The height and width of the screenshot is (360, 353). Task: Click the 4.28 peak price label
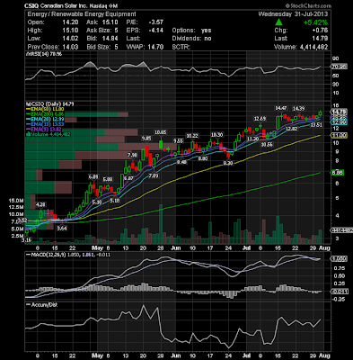(40, 205)
